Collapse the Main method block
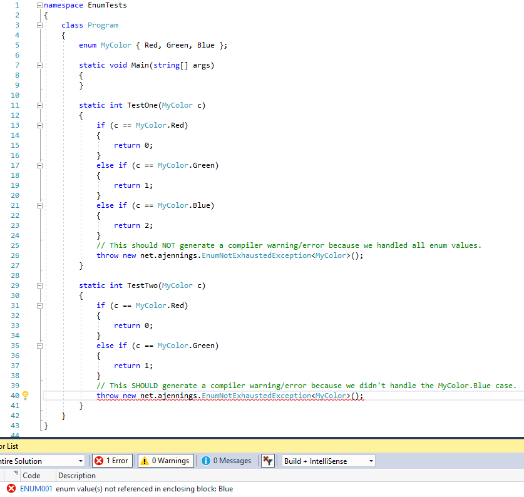 pos(40,66)
